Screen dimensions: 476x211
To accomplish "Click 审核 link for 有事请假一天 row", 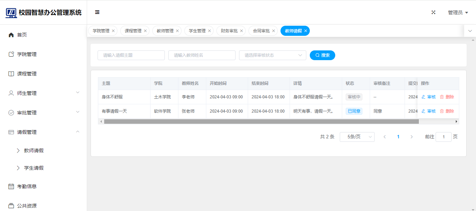I will point(431,111).
